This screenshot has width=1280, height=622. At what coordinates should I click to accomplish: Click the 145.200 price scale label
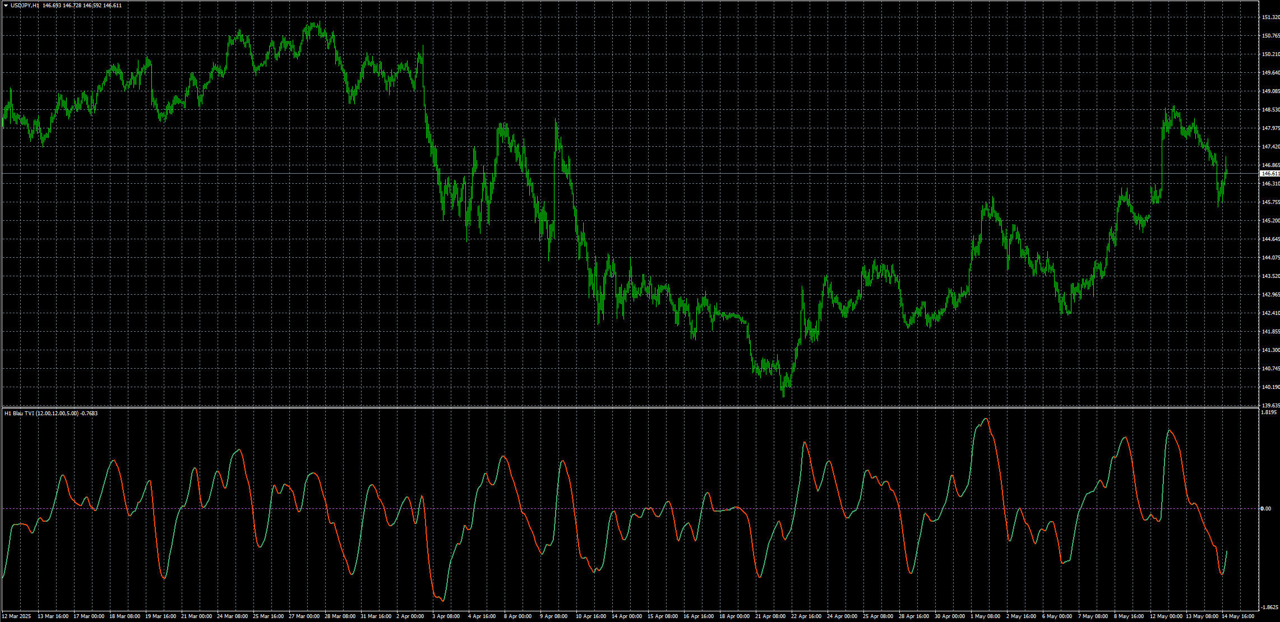(1270, 221)
